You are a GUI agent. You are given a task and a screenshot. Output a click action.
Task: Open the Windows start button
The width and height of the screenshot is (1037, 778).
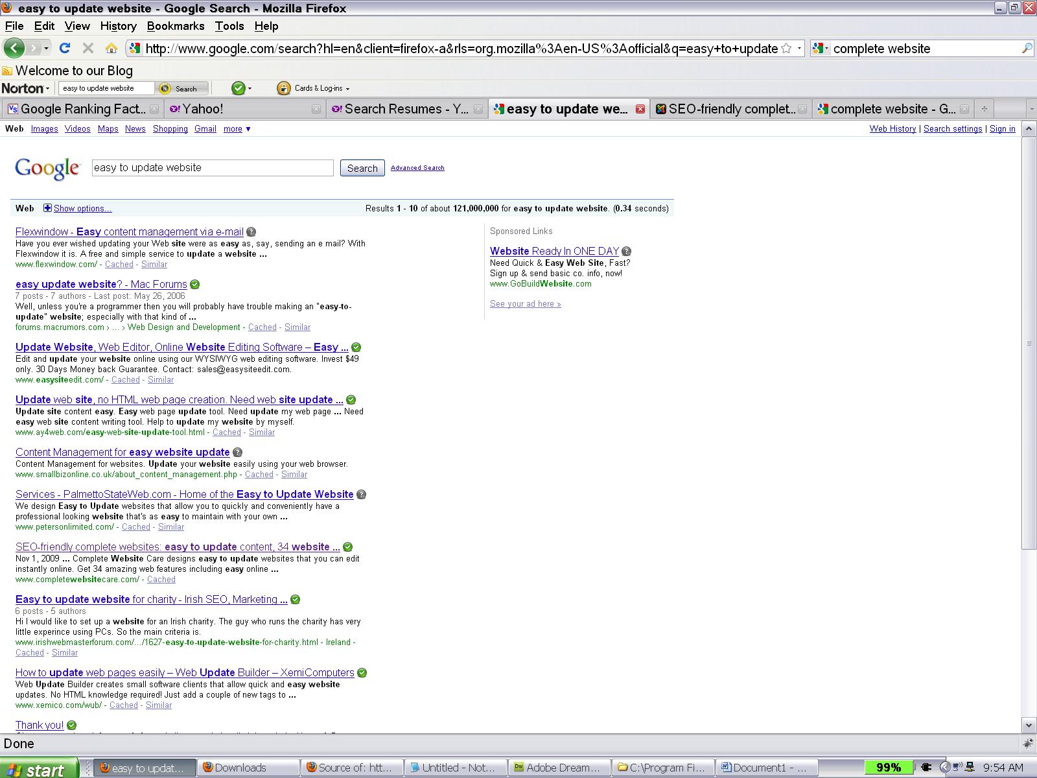click(39, 768)
